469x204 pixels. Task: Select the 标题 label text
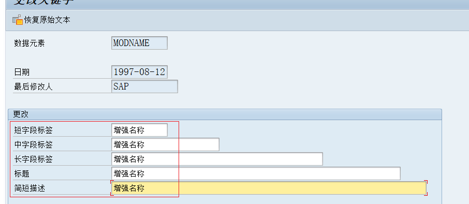(x=22, y=174)
